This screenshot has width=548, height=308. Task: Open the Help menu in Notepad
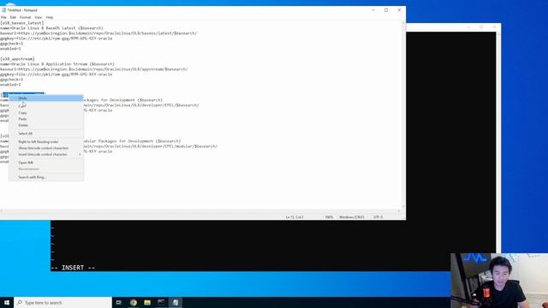pos(50,17)
